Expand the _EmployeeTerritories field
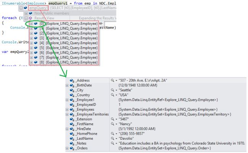 [x=67, y=114]
